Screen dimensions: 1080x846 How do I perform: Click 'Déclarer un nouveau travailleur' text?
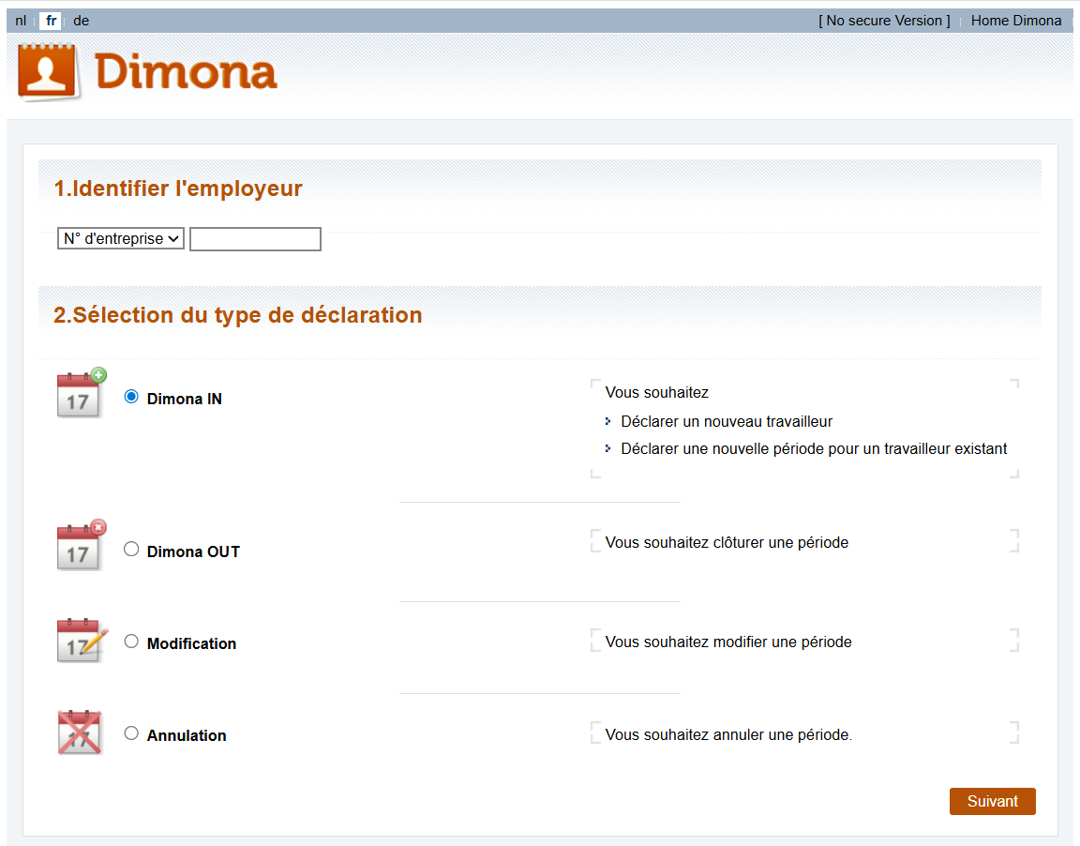click(x=727, y=422)
